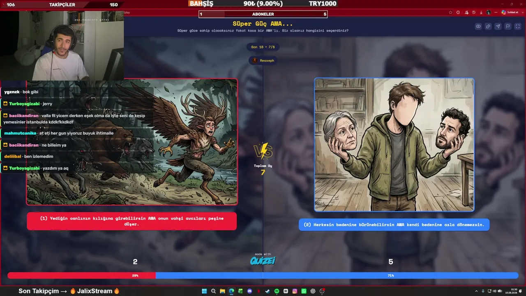Click the blue 71% segment of the vote bar

tap(337, 275)
